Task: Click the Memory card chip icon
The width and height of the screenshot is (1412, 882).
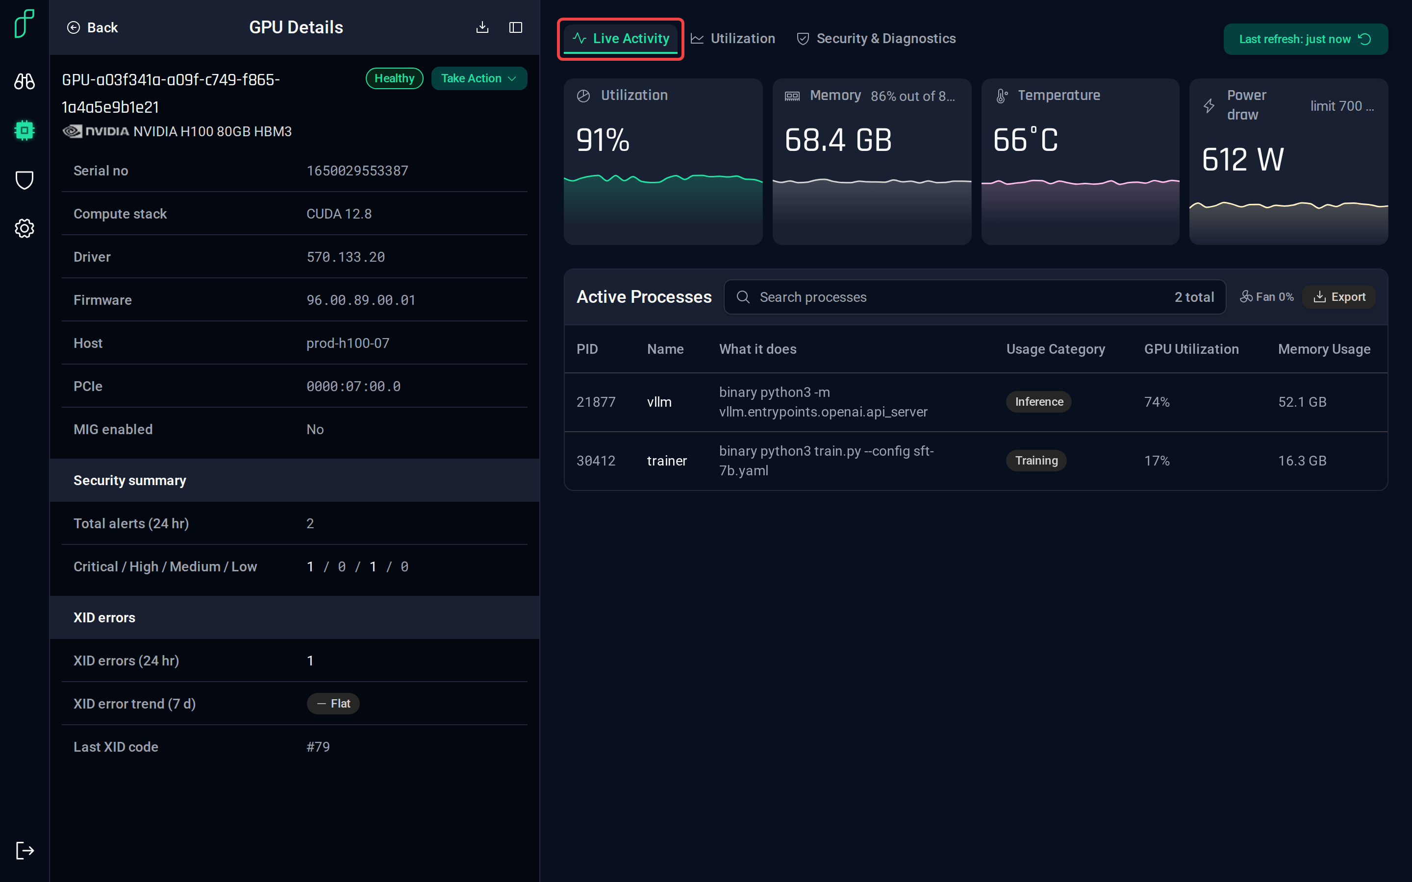Action: 792,96
